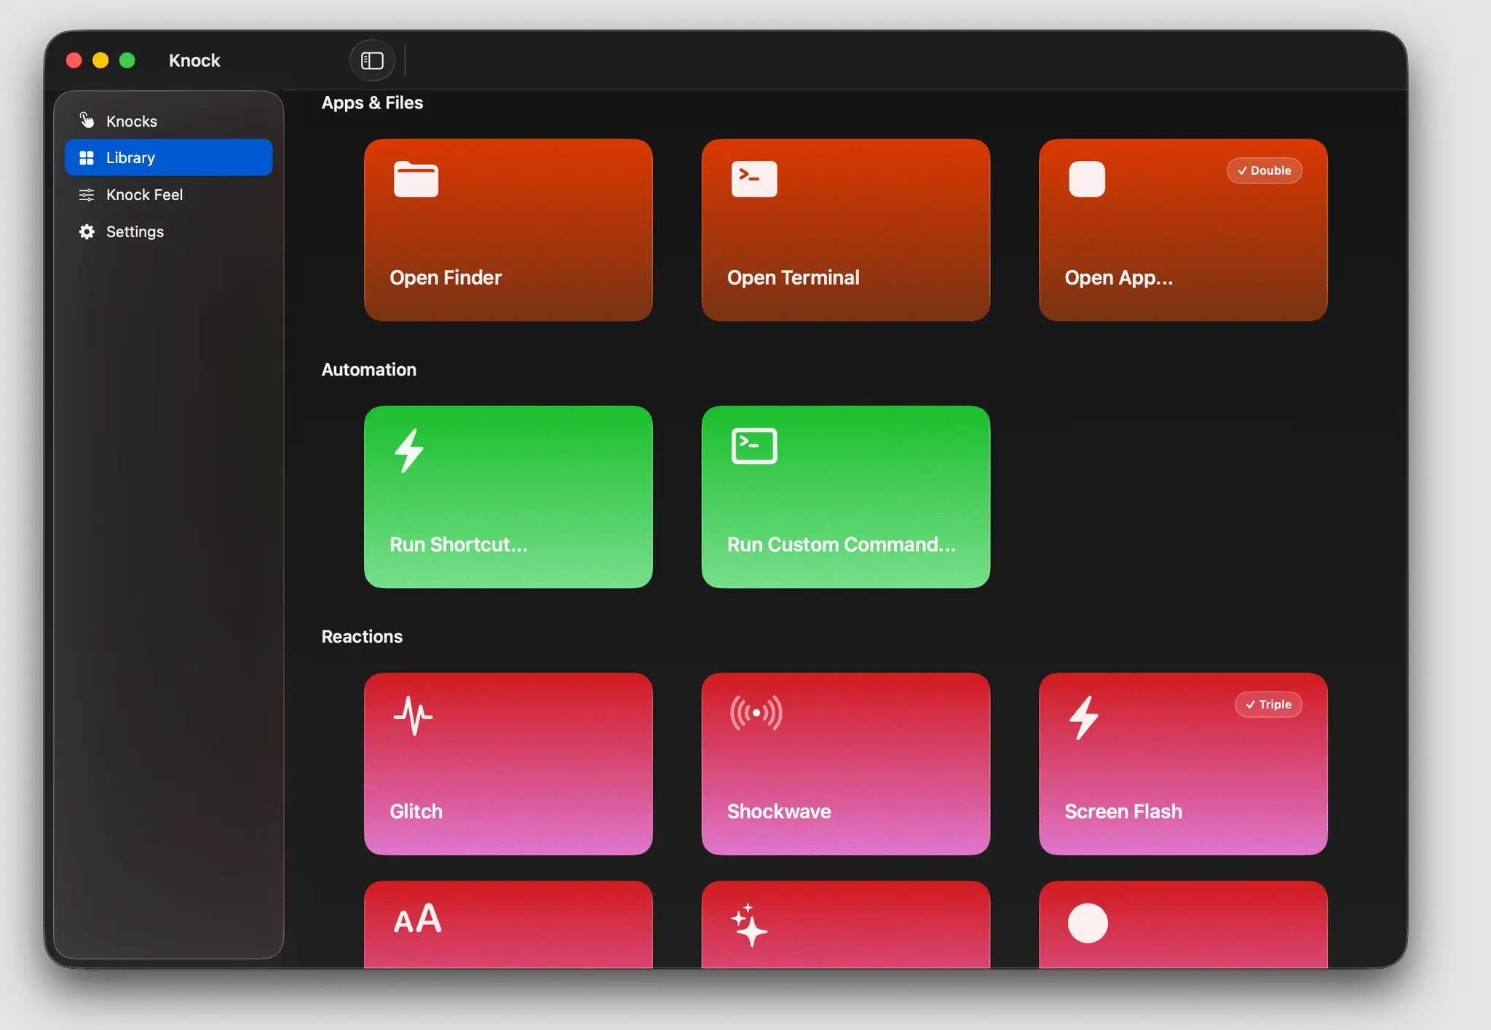This screenshot has width=1491, height=1030.
Task: Toggle the sidebar visibility button
Action: pyautogui.click(x=372, y=60)
